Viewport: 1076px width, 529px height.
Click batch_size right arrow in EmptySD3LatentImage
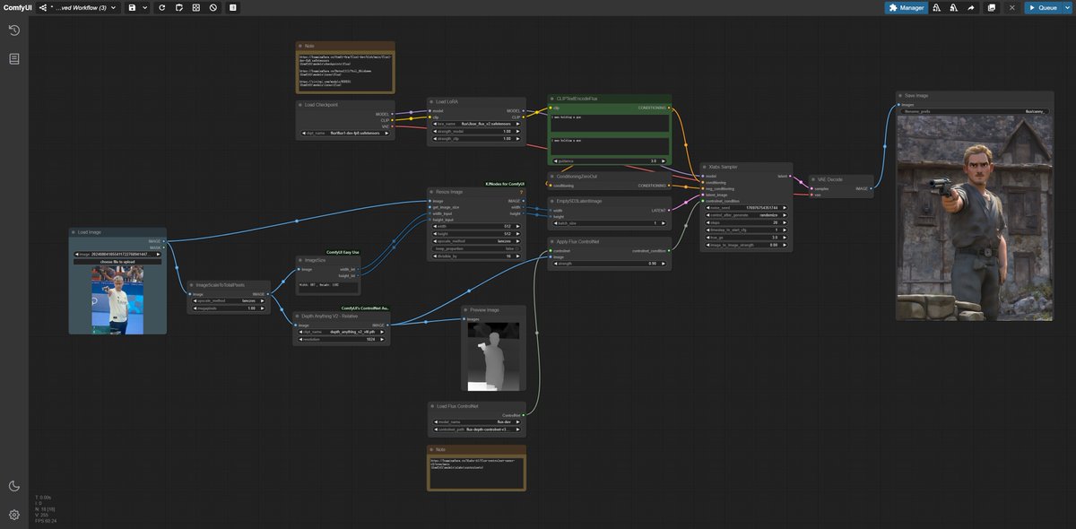[x=664, y=223]
